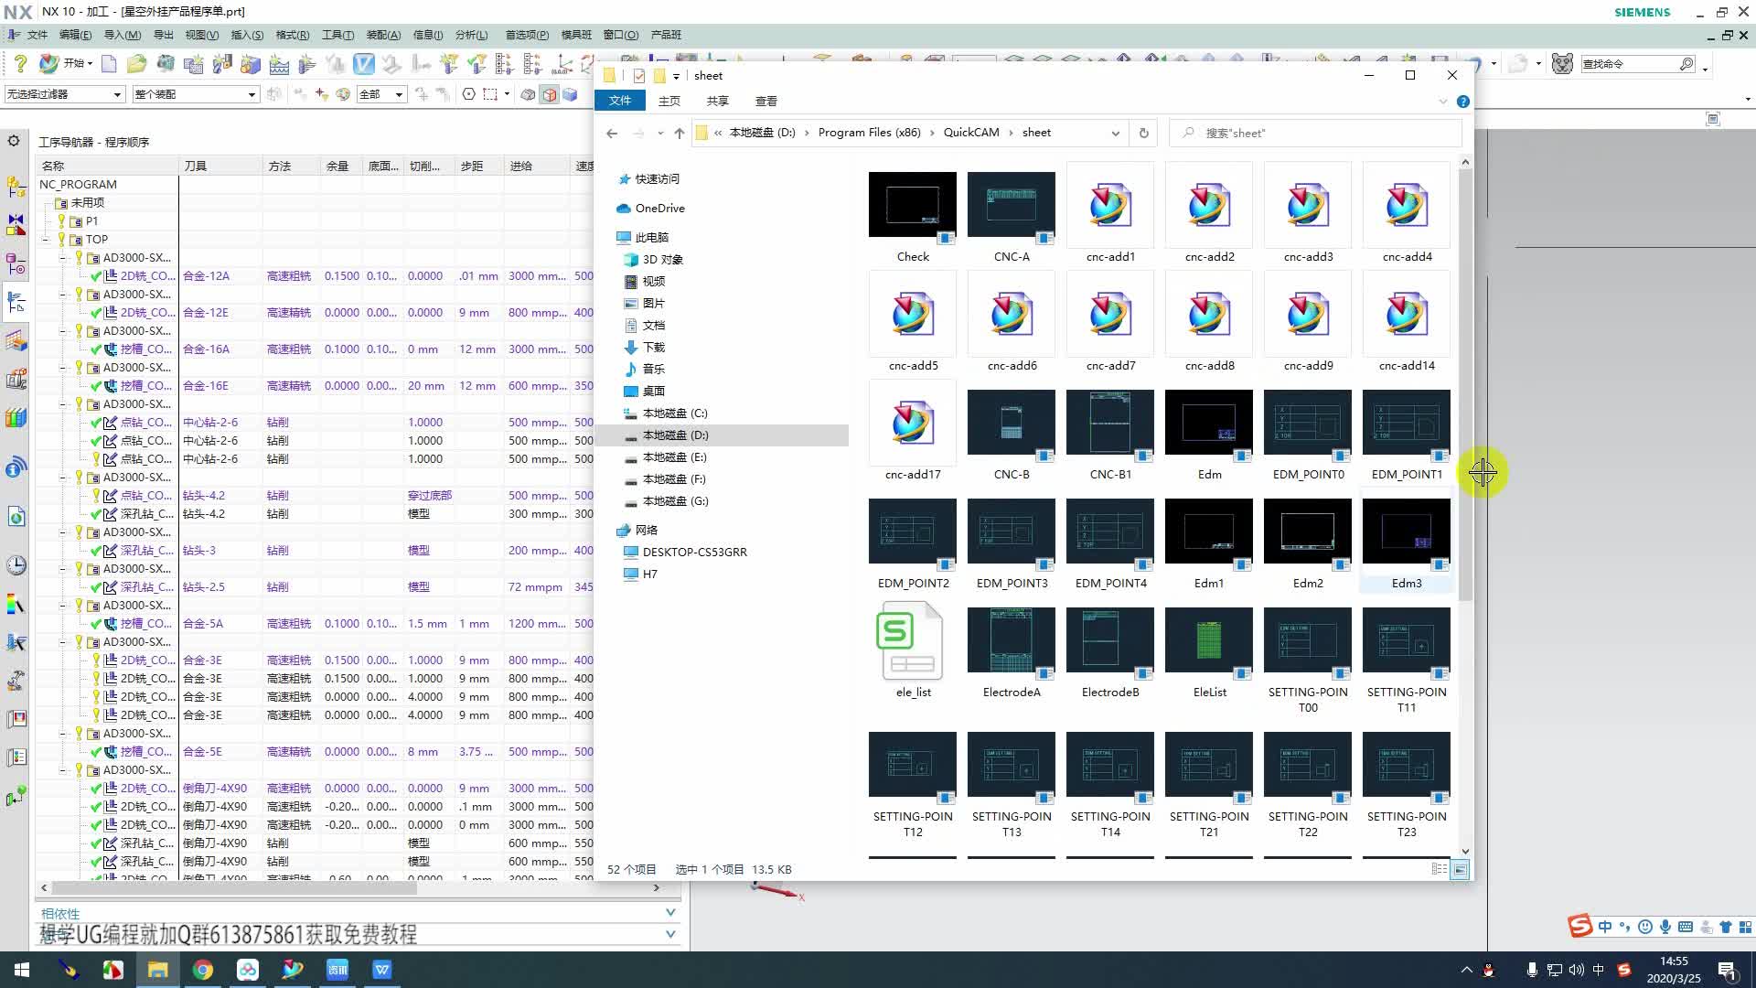Click the color palette filter icon
Viewport: 1756px width, 988px height.
click(343, 94)
